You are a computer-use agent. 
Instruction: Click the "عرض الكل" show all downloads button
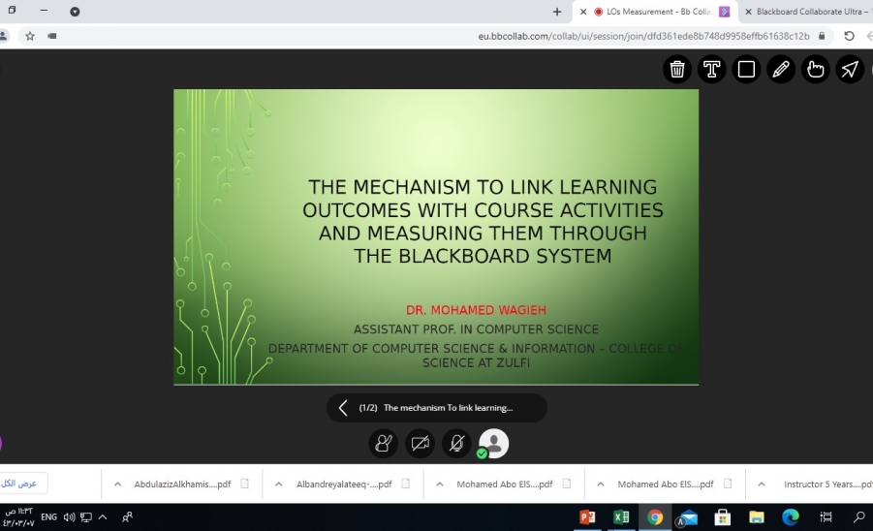(x=20, y=484)
